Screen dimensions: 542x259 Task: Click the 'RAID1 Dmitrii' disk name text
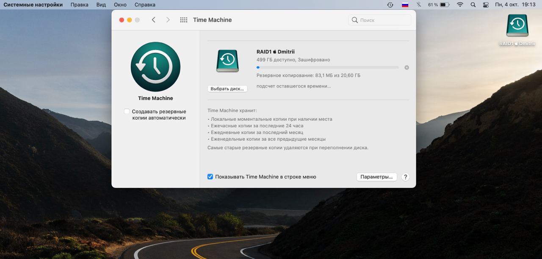pos(276,52)
